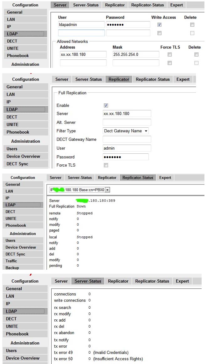Viewport: 206px width, 364px height.
Task: In the connections counter screenshot, select DECT in sidebar
Action: [x=25, y=319]
